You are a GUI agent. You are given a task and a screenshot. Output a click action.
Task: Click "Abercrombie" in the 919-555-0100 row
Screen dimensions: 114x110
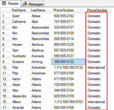pyautogui.click(x=40, y=33)
